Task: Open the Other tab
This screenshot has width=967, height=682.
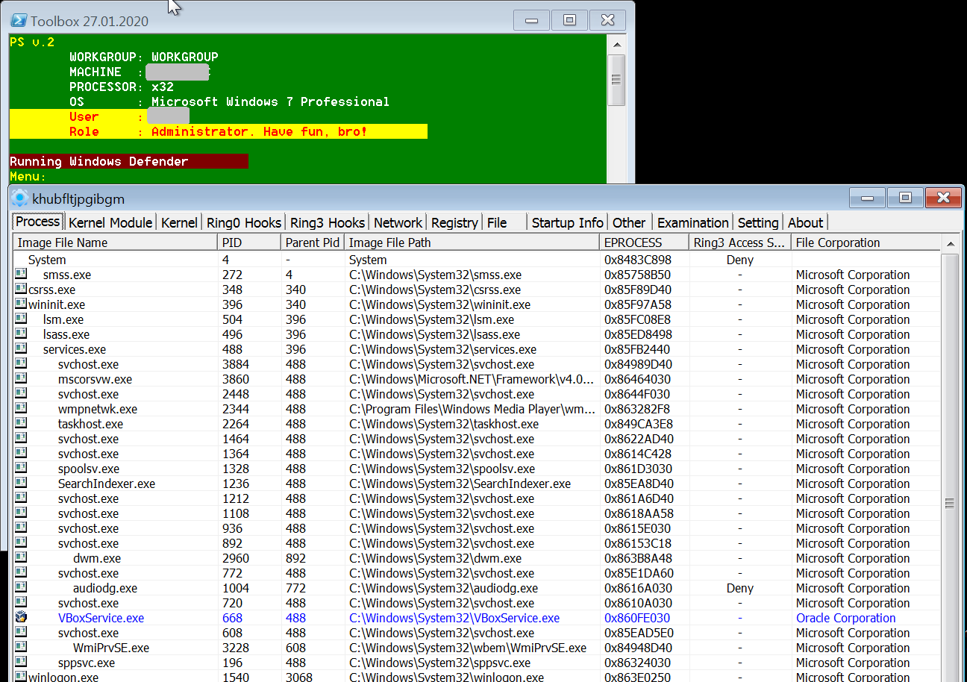Action: [x=629, y=222]
